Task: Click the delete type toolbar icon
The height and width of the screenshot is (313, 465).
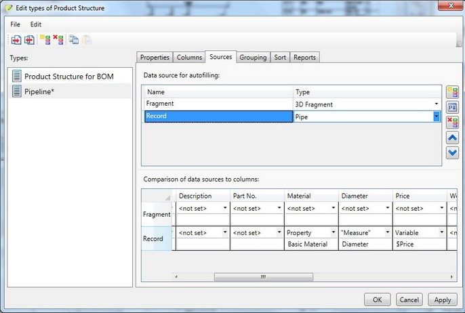Action: (x=58, y=40)
